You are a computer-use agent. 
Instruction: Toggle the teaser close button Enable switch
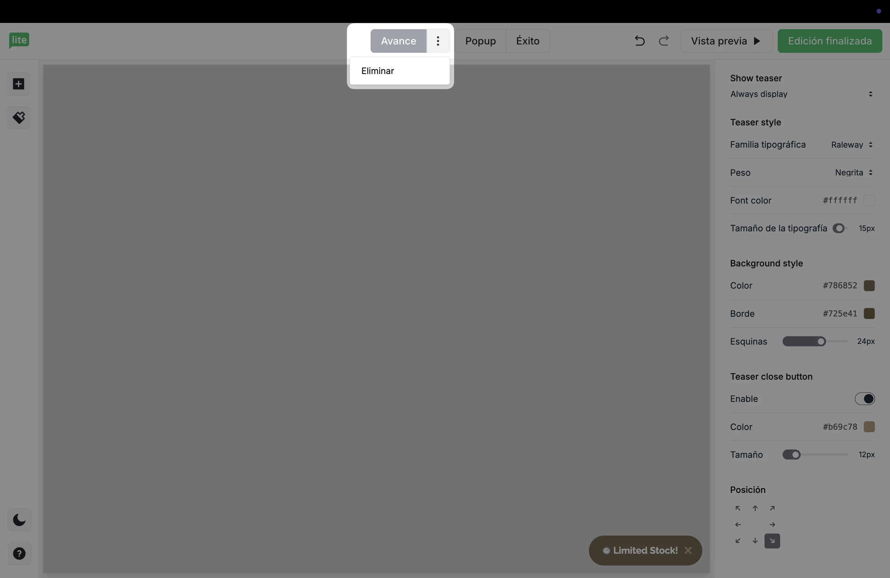coord(865,399)
